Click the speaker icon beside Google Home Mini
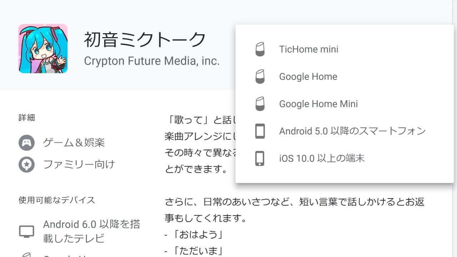The height and width of the screenshot is (257, 457). click(x=260, y=104)
